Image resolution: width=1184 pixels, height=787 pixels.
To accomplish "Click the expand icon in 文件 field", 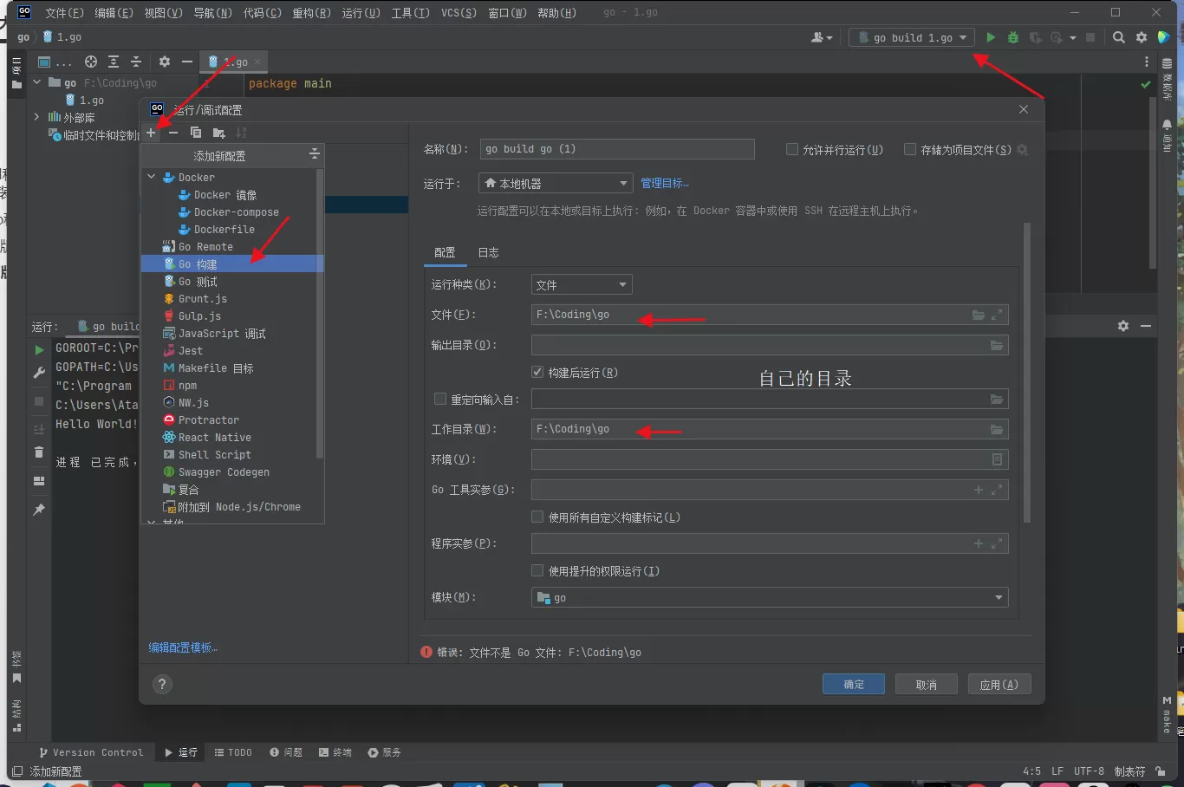I will coord(997,315).
